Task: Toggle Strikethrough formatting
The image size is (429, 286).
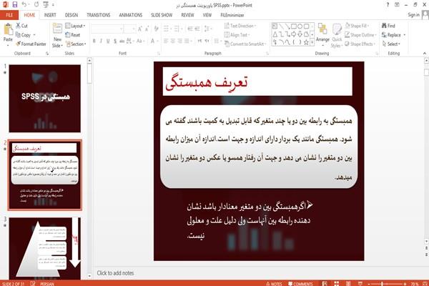Action: [x=122, y=41]
